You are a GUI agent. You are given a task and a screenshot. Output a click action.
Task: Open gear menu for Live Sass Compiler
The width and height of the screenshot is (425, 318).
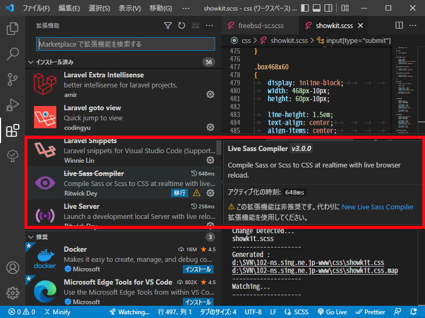210,193
